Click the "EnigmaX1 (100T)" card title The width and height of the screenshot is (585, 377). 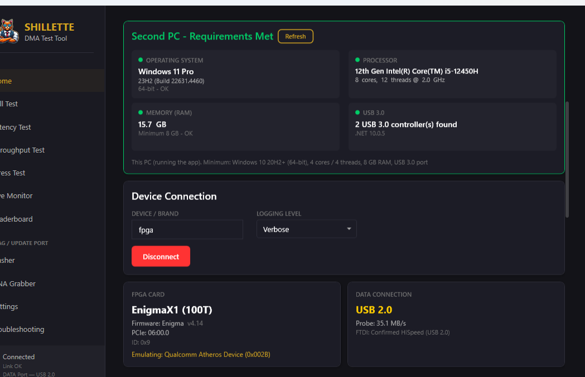172,310
